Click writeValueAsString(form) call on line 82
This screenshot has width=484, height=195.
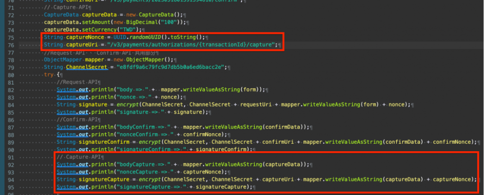point(223,89)
